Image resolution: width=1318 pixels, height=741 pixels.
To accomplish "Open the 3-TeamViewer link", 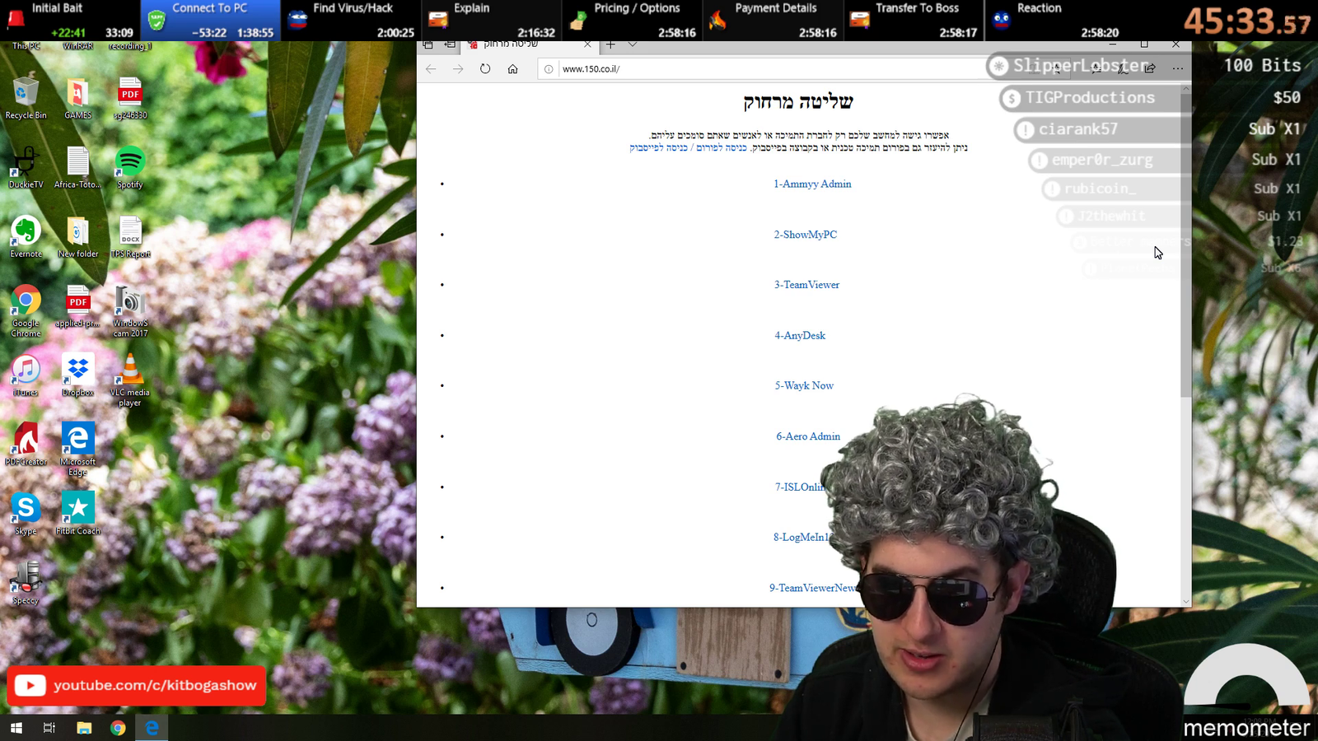I will tap(806, 285).
